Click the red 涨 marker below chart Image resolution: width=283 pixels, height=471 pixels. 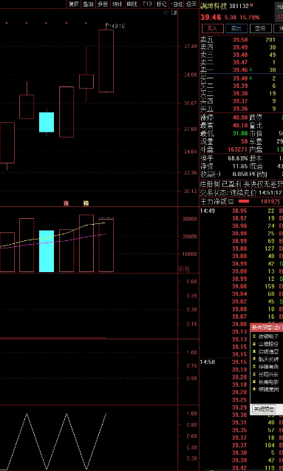pos(66,203)
